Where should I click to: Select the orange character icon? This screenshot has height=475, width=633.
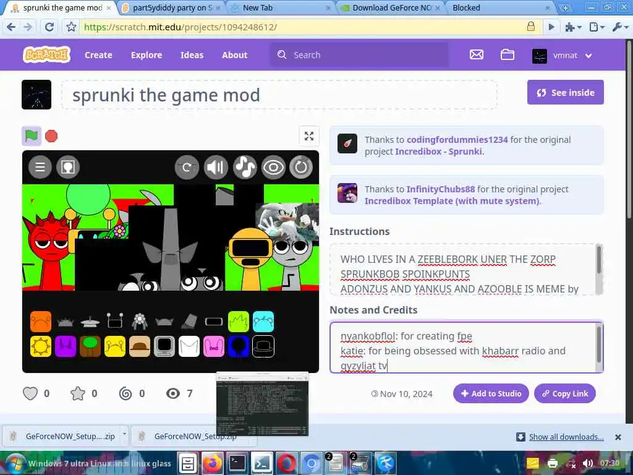pos(41,322)
